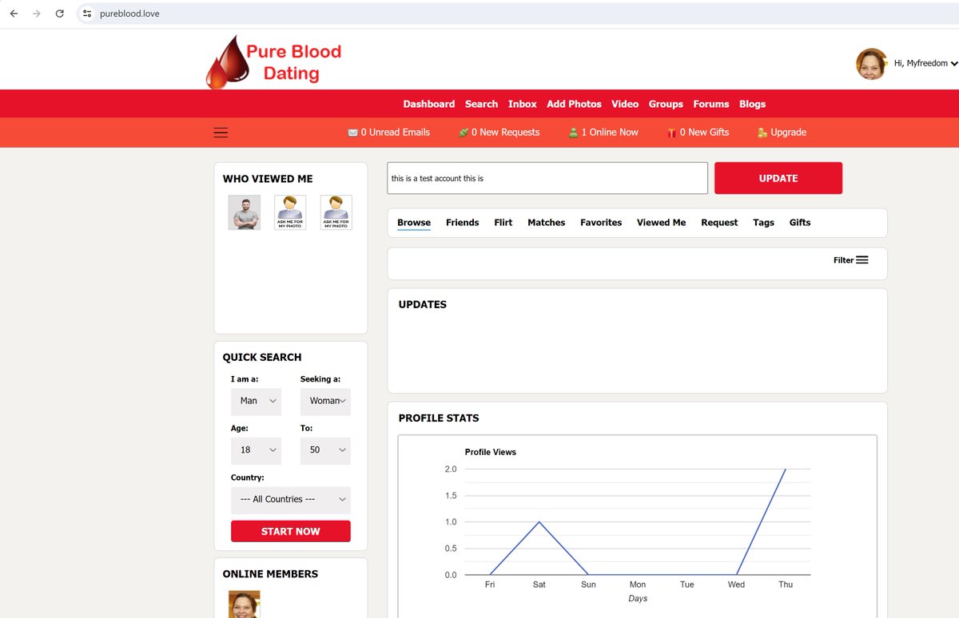Viewport: 959px width, 618px height.
Task: Switch to the Flirt tab
Action: pos(503,223)
